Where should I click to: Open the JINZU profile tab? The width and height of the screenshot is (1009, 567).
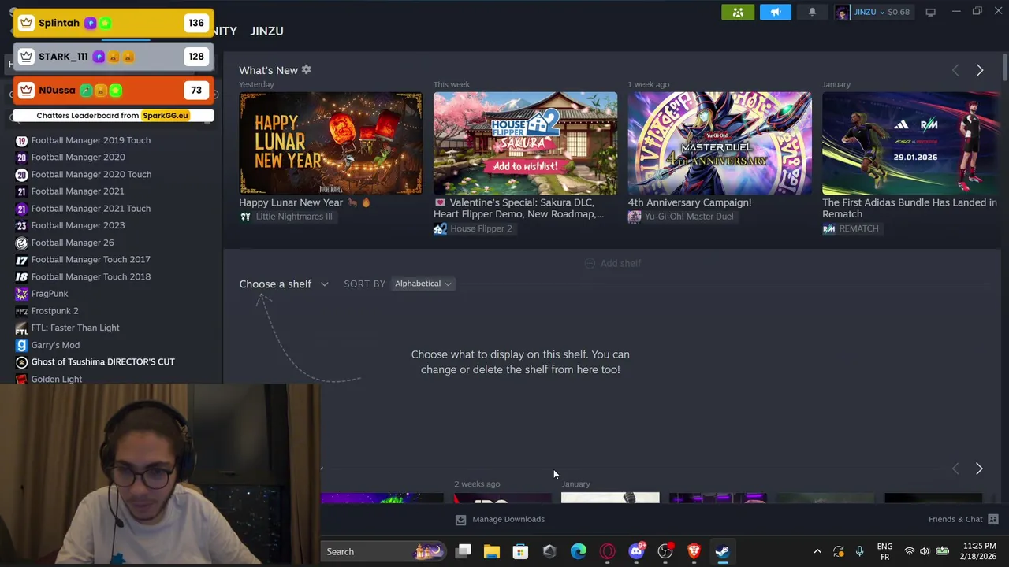[266, 31]
